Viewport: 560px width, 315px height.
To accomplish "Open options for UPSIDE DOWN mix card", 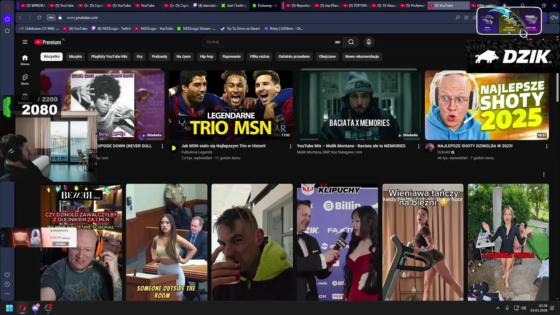I will 162,147.
